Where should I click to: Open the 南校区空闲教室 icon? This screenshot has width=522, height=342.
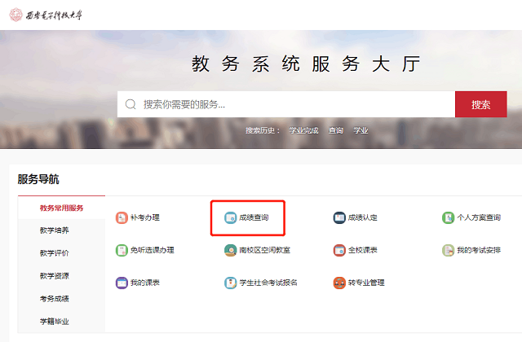pos(230,250)
